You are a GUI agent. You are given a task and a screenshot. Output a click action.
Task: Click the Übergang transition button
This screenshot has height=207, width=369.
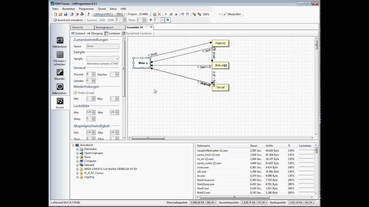[x=95, y=33]
